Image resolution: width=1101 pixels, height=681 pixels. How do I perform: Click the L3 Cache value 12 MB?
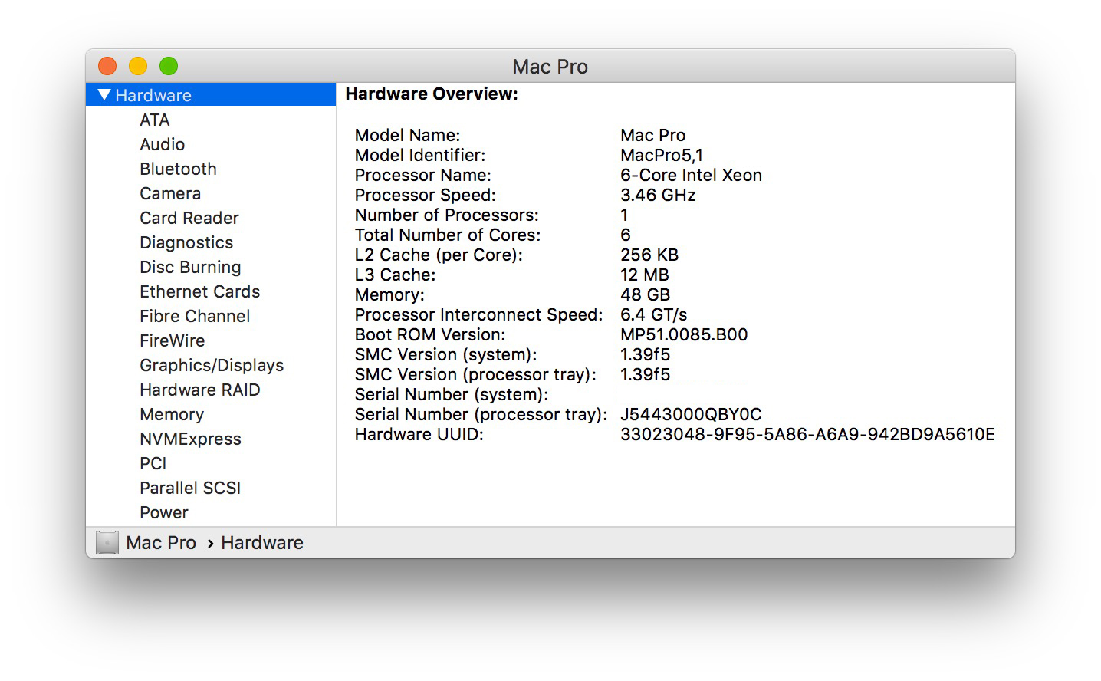point(644,275)
